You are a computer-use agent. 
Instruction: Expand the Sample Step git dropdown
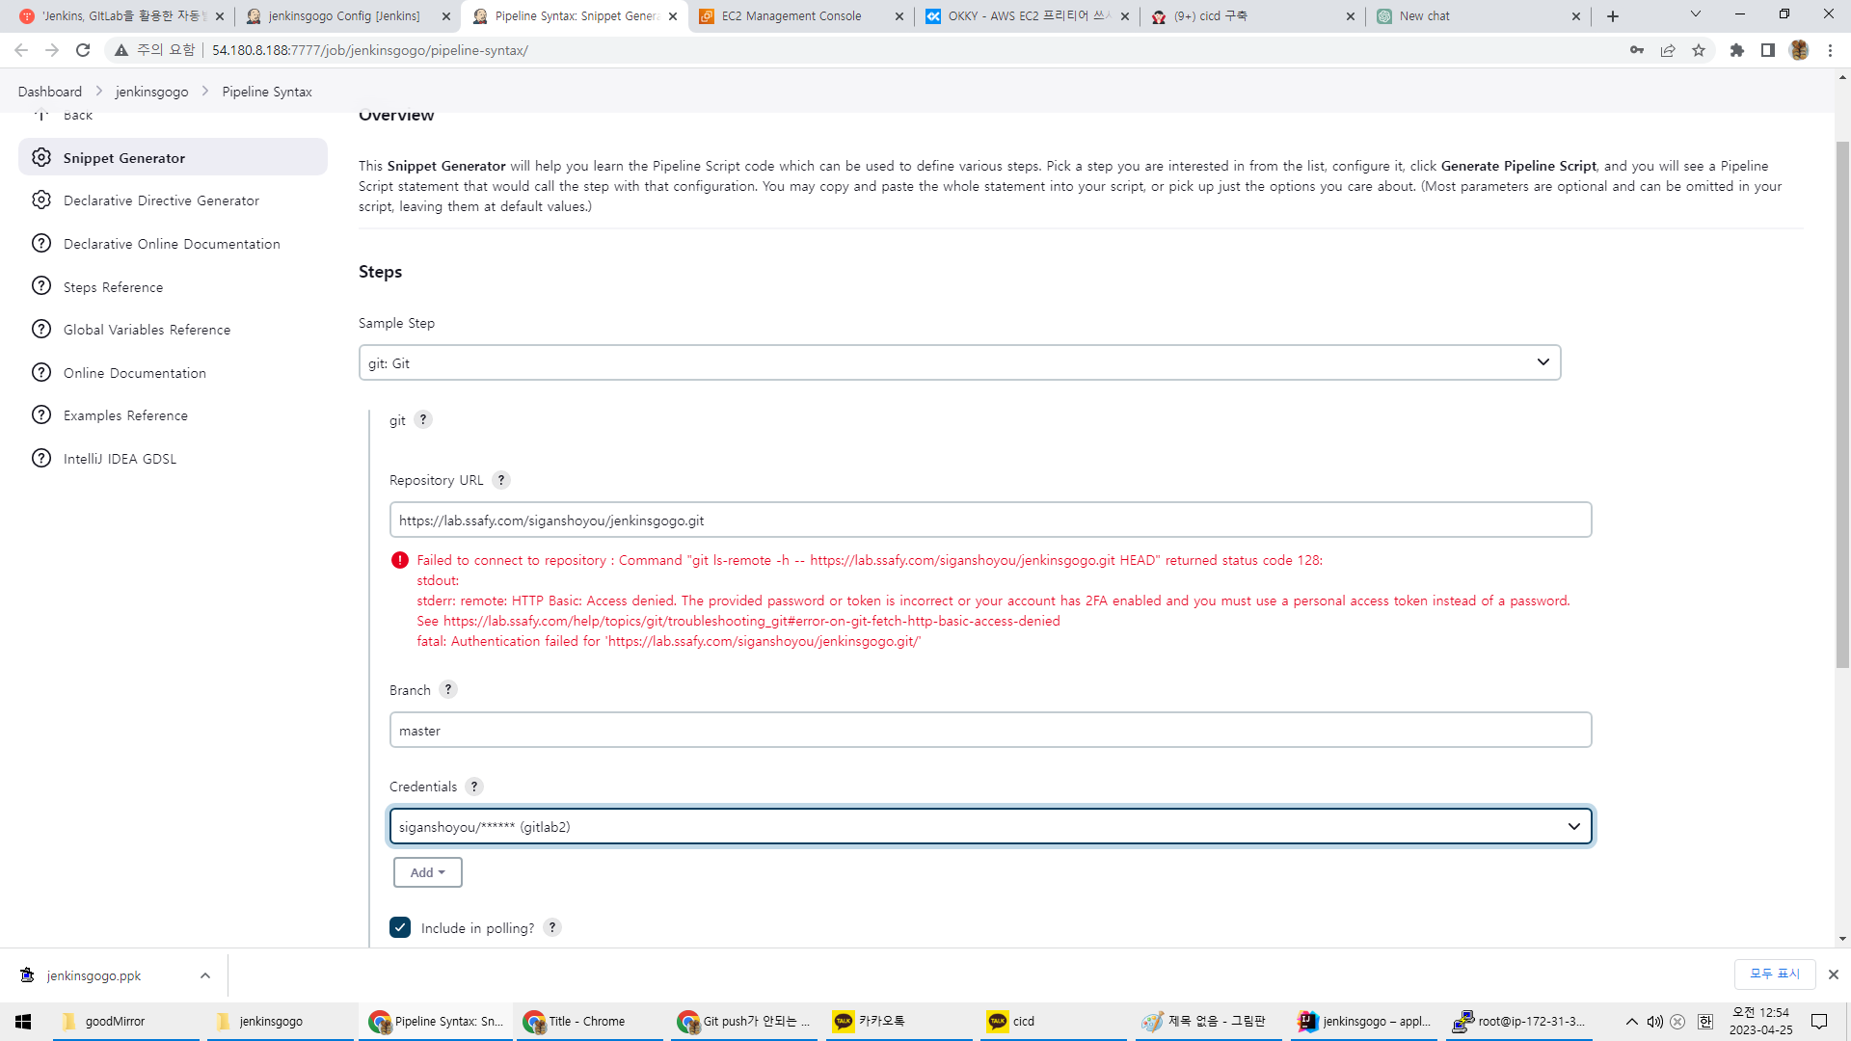(959, 363)
